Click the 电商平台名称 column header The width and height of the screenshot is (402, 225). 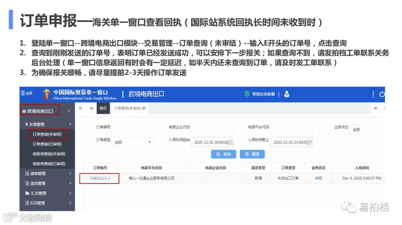point(151,168)
